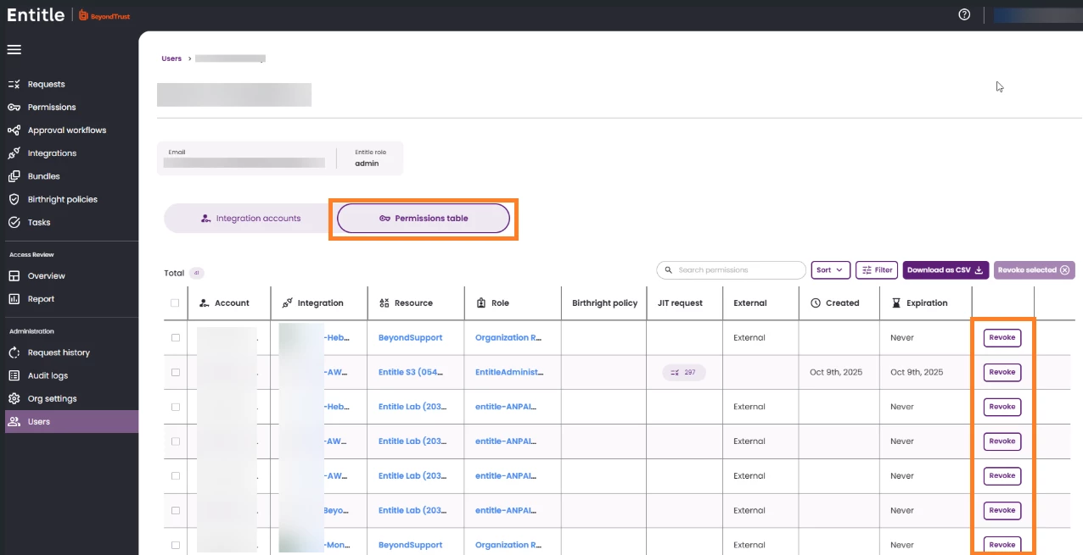Open BeyondSupport resource link in -Heb… row
Screen dimensions: 1083x555
410,337
